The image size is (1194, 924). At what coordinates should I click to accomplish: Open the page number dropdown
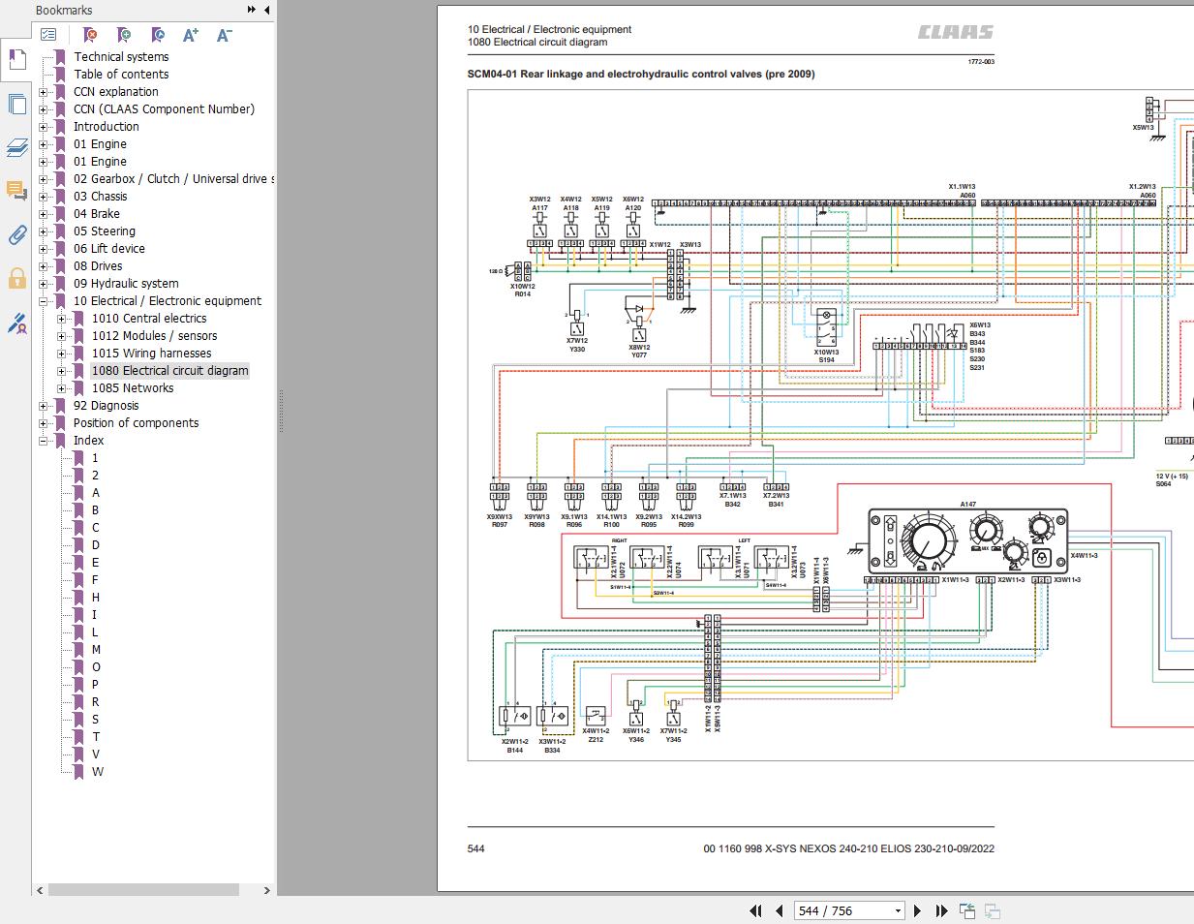click(x=898, y=910)
